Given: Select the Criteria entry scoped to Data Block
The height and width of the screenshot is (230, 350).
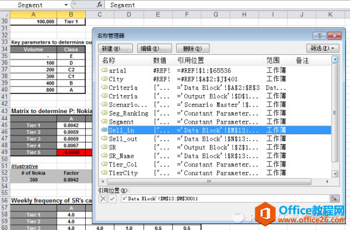Looking at the screenshot, I should [x=215, y=88].
